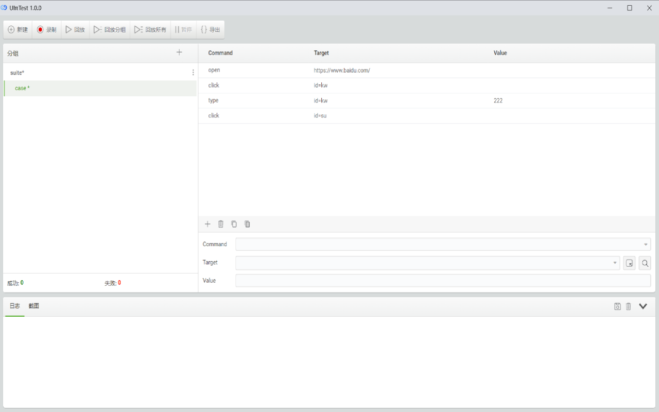This screenshot has width=659, height=412.
Task: Copy the selected command
Action: [x=234, y=224]
